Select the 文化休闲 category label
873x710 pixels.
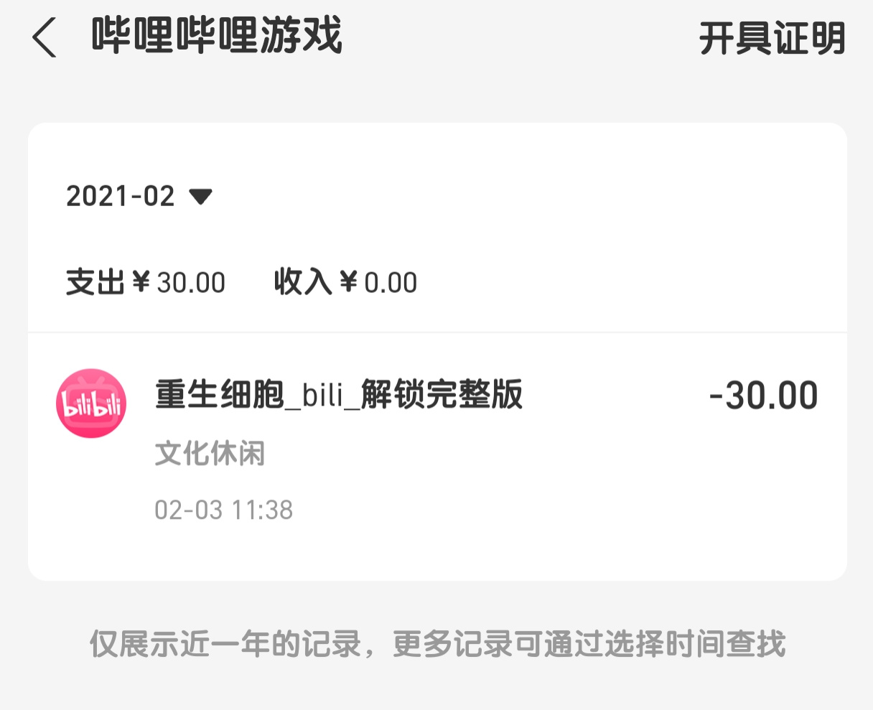(x=210, y=454)
